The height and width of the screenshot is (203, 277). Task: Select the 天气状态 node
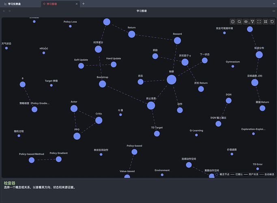(x=6, y=48)
